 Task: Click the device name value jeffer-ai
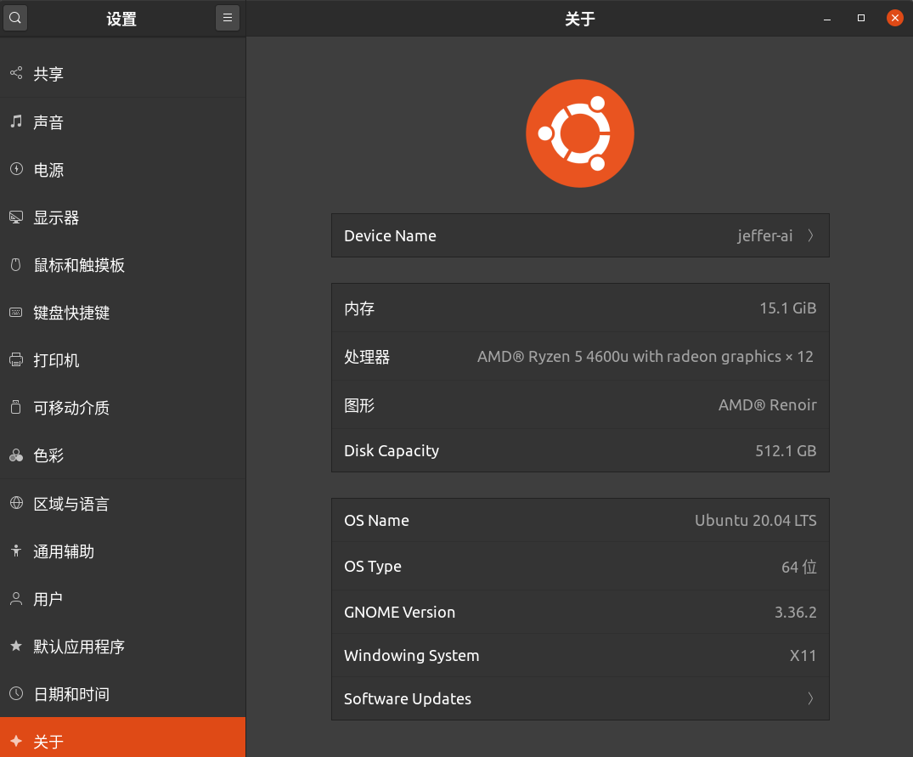coord(765,236)
